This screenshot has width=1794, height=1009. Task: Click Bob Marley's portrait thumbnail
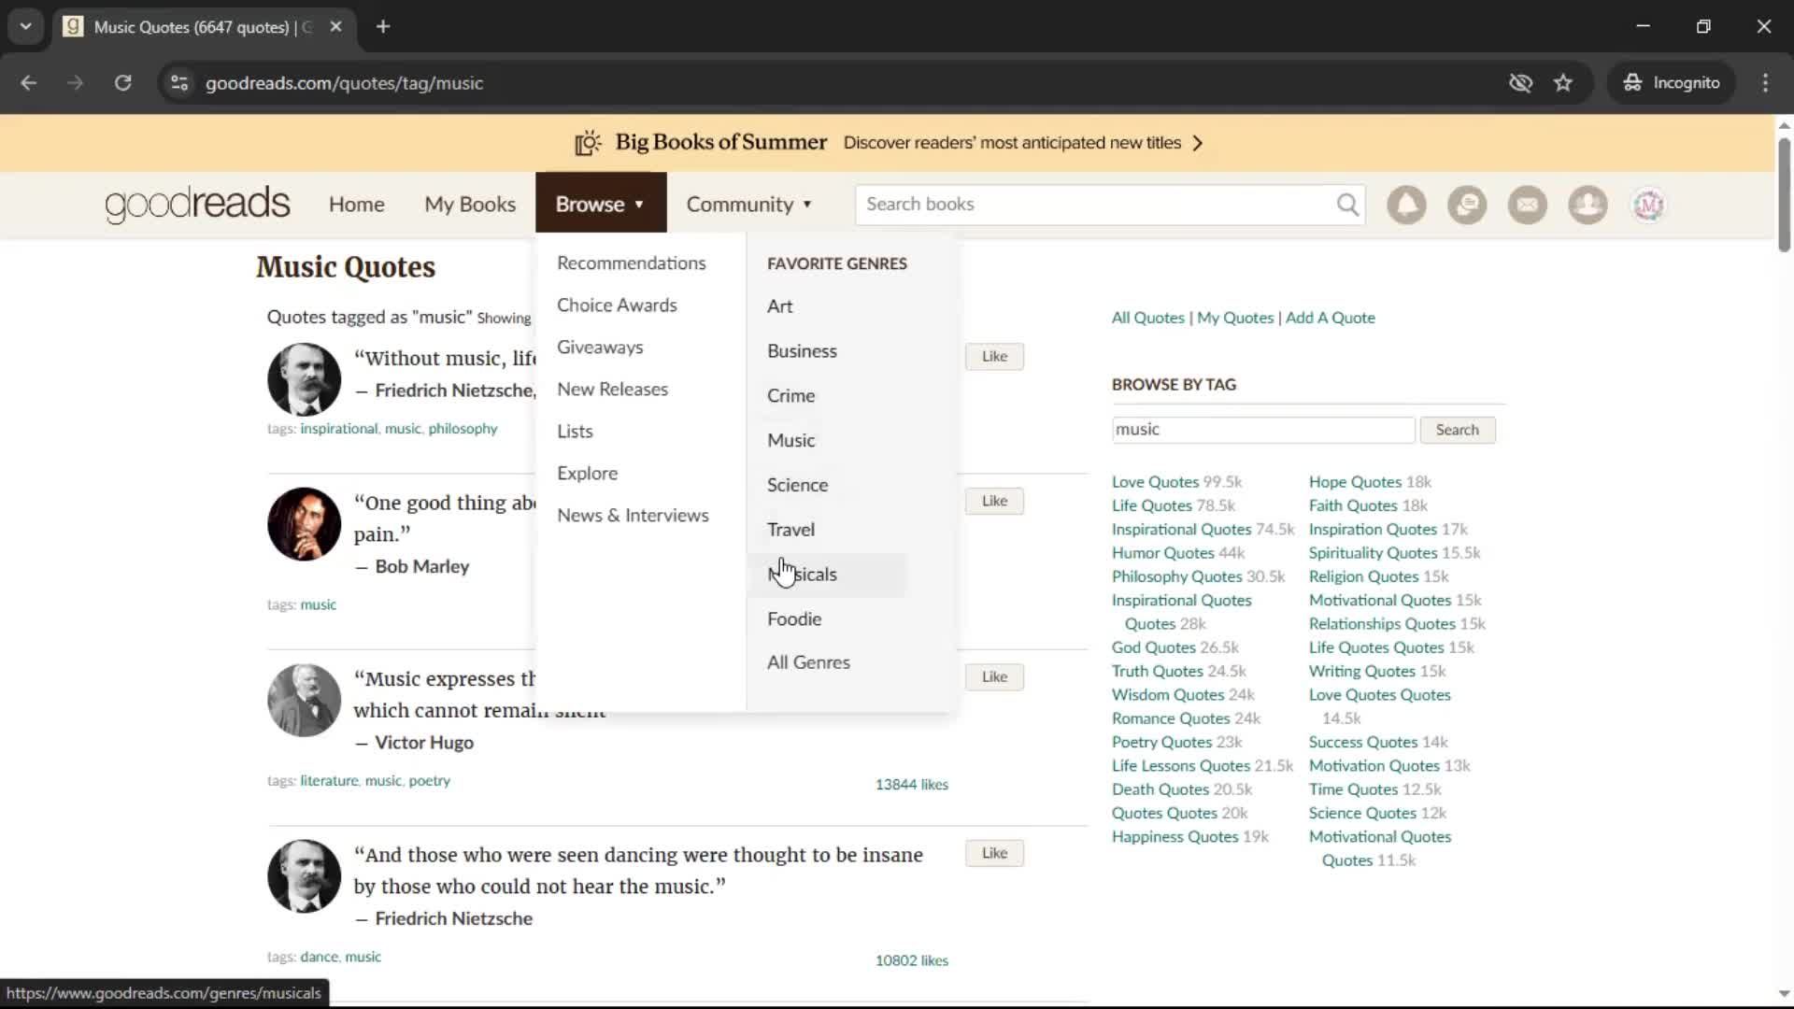click(x=304, y=524)
